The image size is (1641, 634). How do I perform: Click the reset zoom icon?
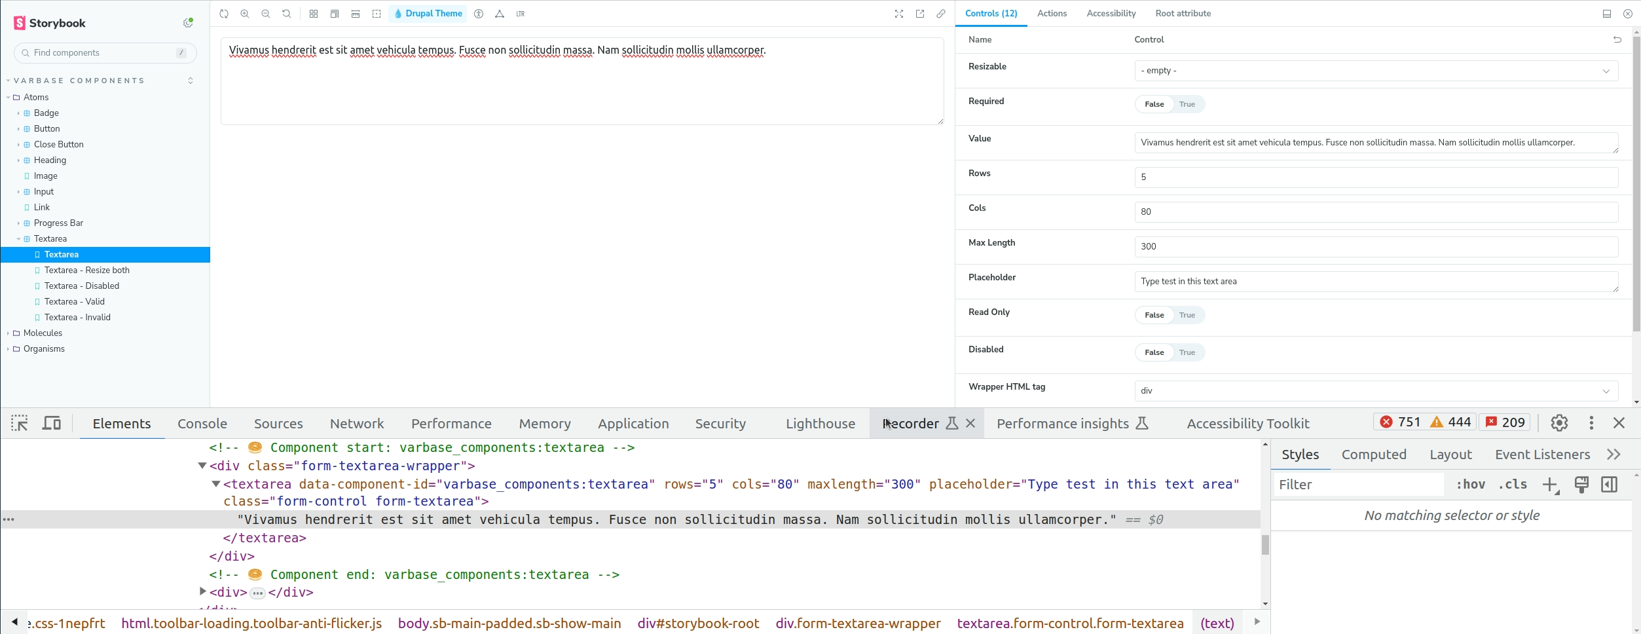(x=287, y=14)
